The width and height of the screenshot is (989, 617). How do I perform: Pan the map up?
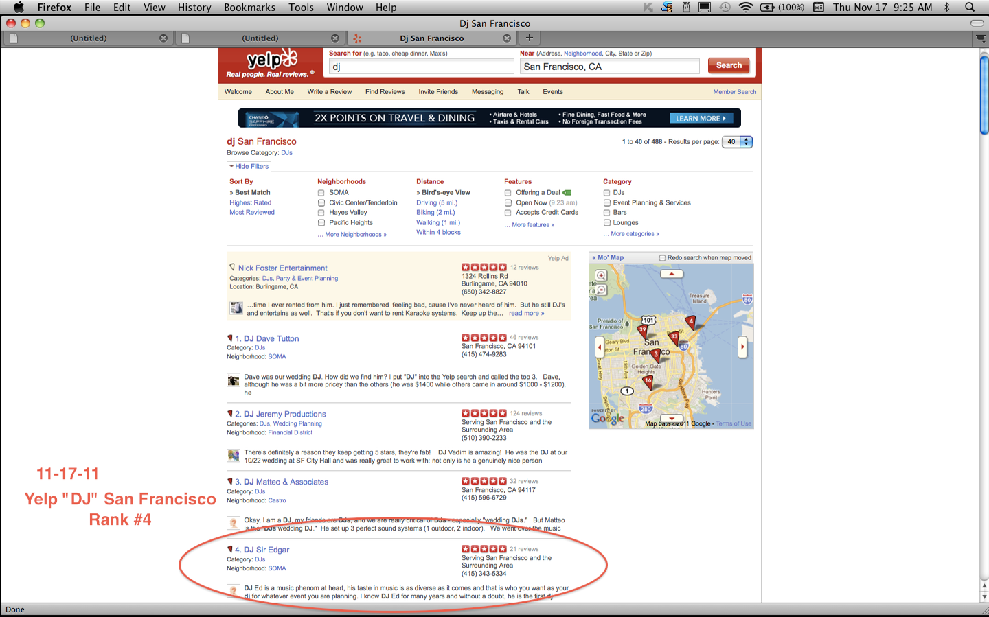click(672, 274)
